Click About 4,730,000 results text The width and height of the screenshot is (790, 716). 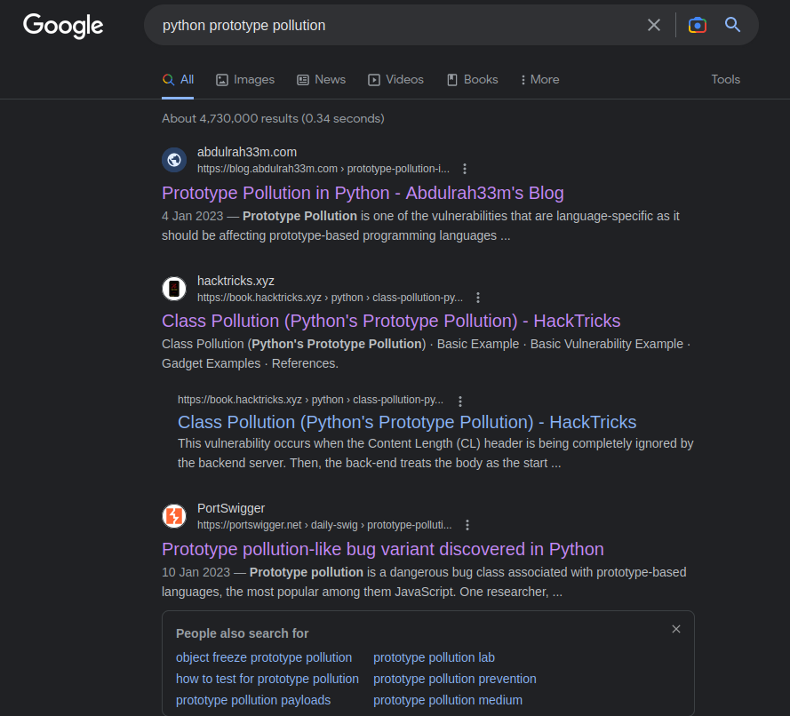(273, 119)
